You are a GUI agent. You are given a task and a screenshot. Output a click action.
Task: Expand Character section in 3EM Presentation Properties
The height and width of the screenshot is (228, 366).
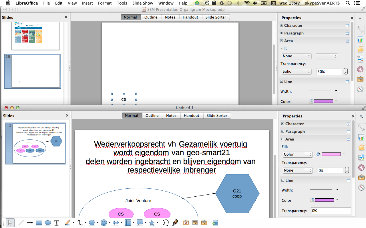(x=282, y=25)
